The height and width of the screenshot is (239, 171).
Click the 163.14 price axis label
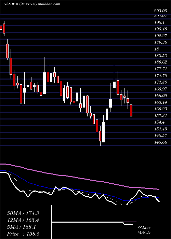coord(160,102)
